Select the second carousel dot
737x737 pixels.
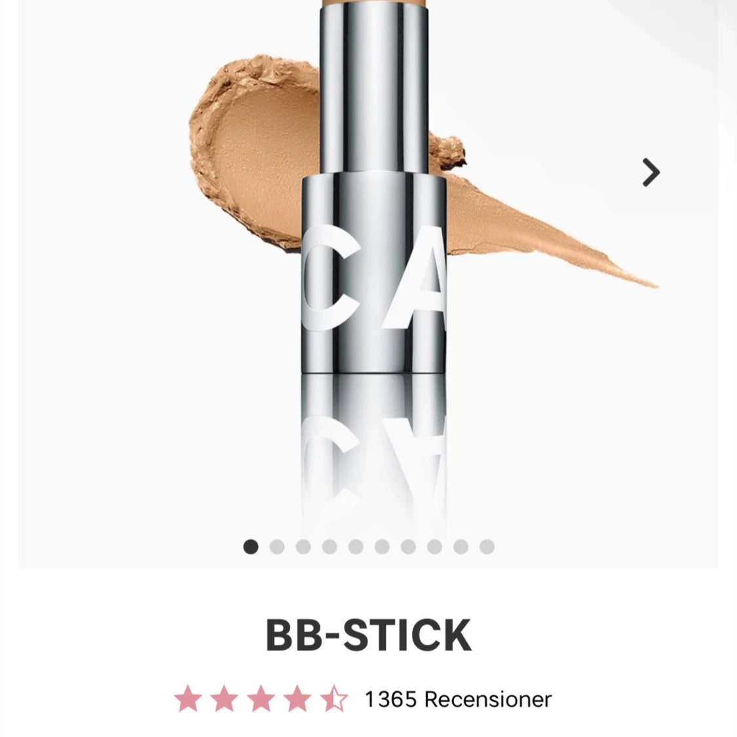[x=277, y=546]
